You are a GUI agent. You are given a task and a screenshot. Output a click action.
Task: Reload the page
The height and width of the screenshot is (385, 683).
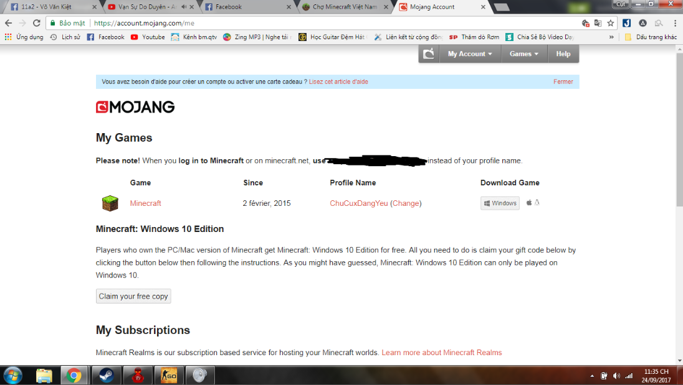pos(37,23)
